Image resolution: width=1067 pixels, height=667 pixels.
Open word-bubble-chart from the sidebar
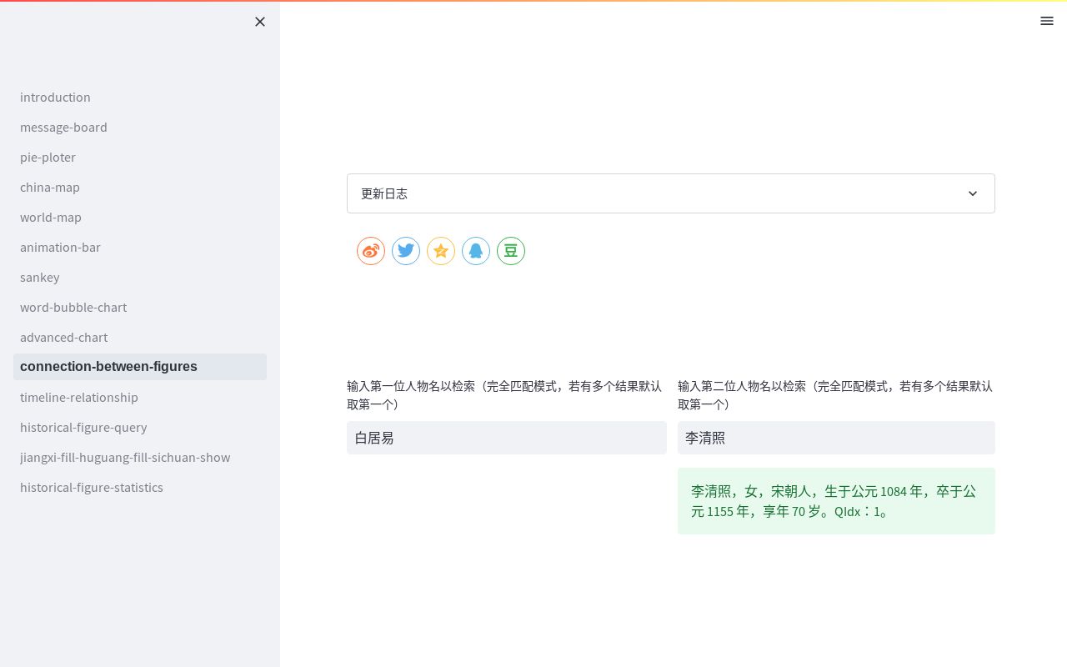tap(73, 307)
